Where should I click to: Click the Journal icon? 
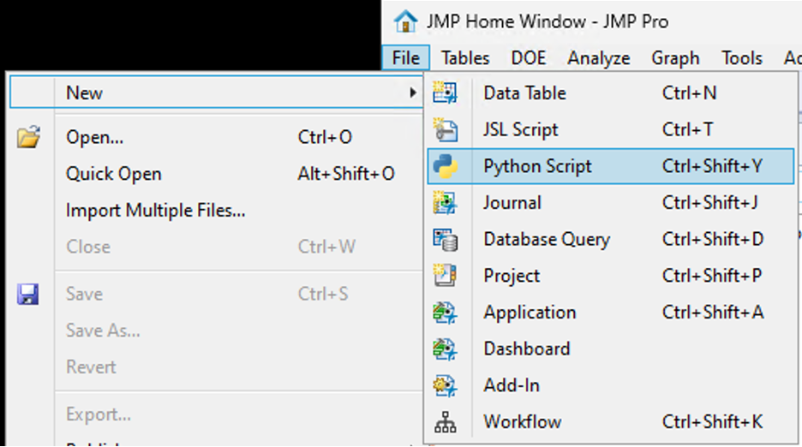coord(446,203)
